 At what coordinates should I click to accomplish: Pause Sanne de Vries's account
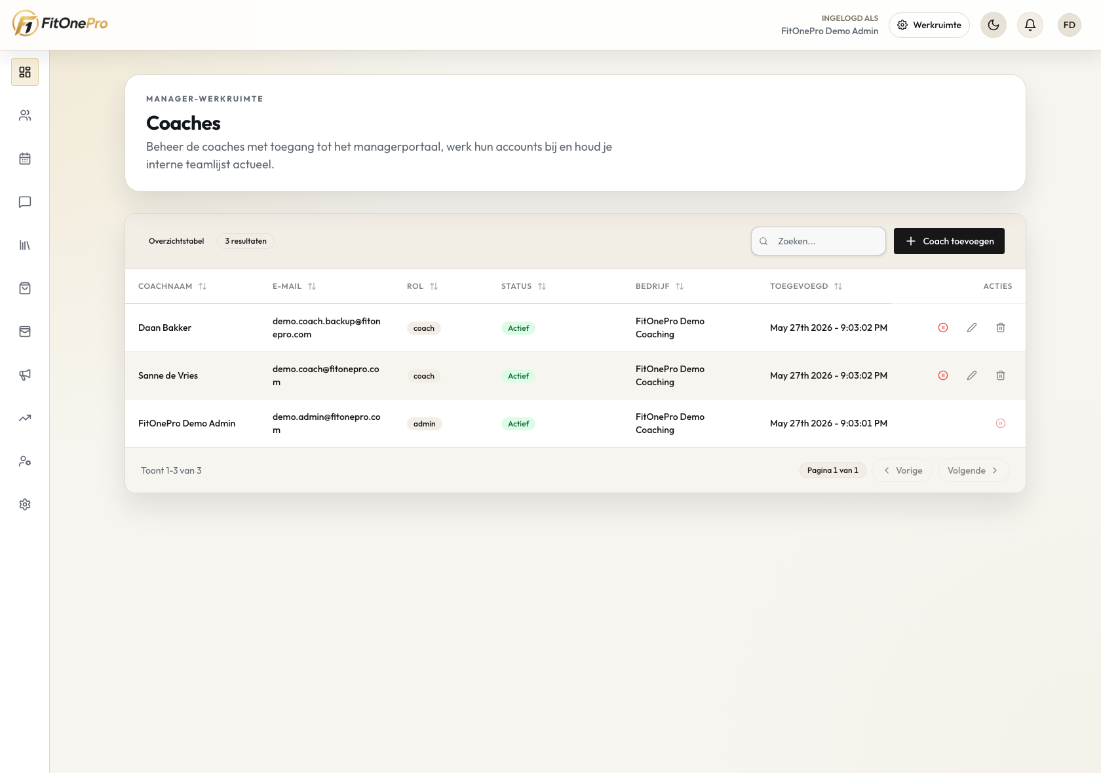coord(943,375)
